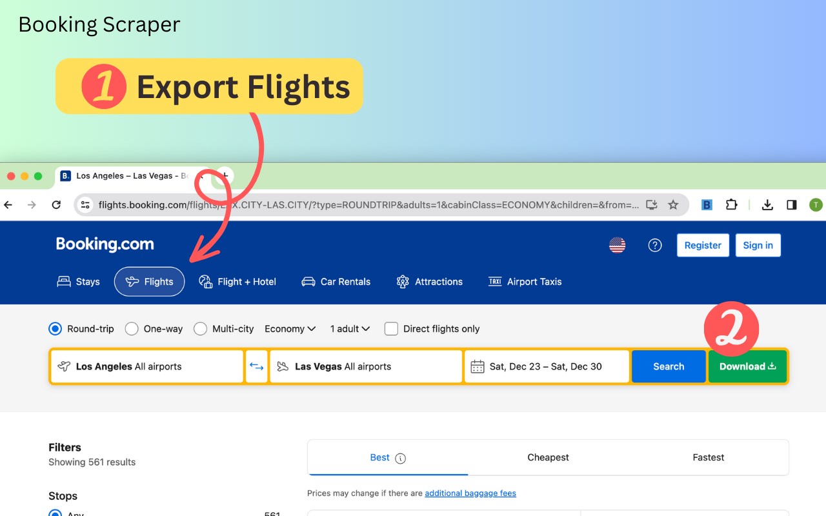Open the Economy cabin class dropdown

(290, 329)
